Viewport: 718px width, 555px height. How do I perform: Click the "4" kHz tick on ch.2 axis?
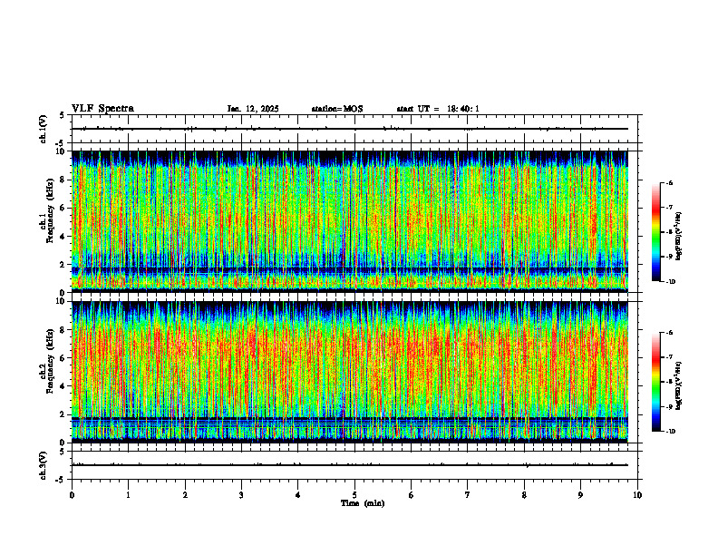63,386
